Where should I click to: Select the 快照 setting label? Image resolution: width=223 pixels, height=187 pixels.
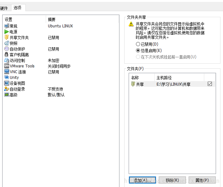click(14, 43)
